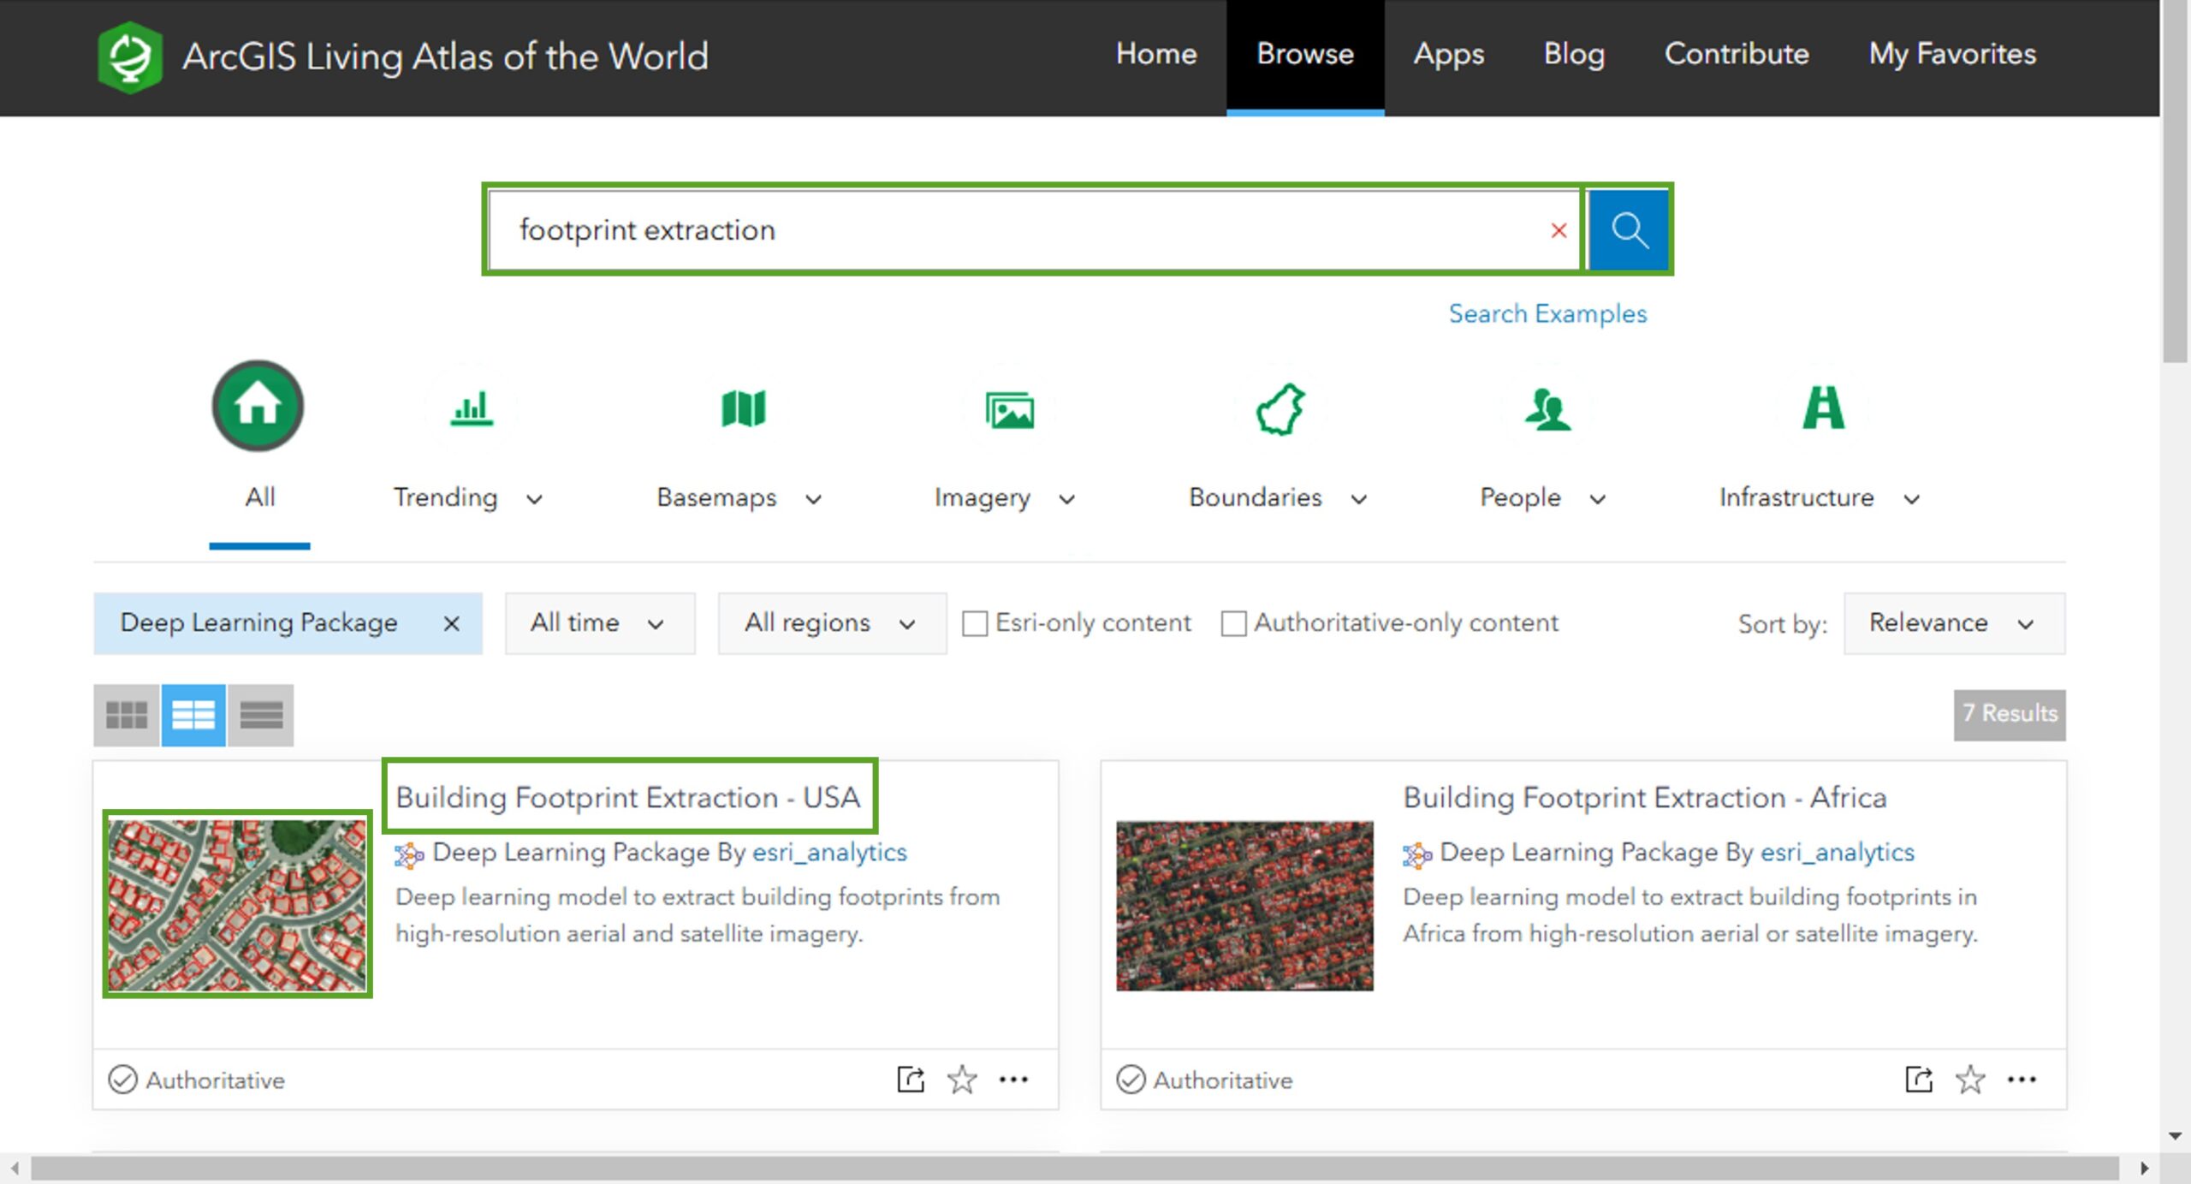Image resolution: width=2191 pixels, height=1184 pixels.
Task: Go to the Apps tab
Action: pos(1448,55)
